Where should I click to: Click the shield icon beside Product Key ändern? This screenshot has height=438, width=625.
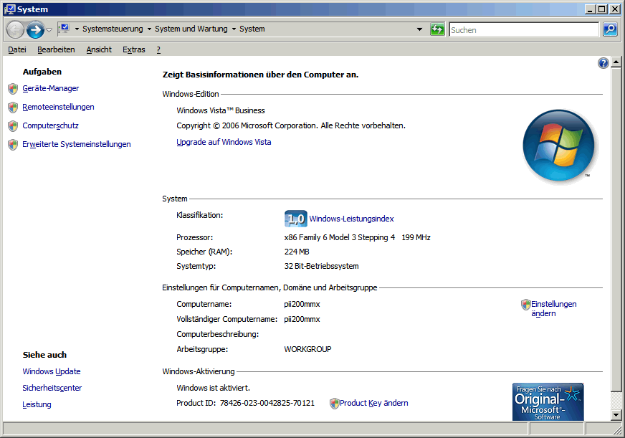click(x=335, y=404)
